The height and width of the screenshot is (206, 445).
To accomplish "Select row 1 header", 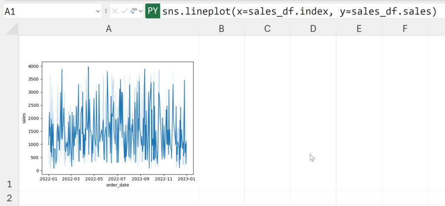I will pos(9,184).
